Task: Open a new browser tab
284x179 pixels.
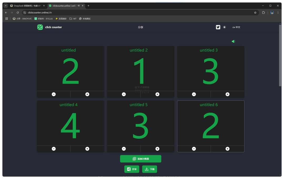Action: pyautogui.click(x=88, y=6)
